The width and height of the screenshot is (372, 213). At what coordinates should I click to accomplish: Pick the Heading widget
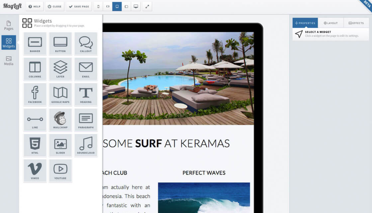coord(86,94)
